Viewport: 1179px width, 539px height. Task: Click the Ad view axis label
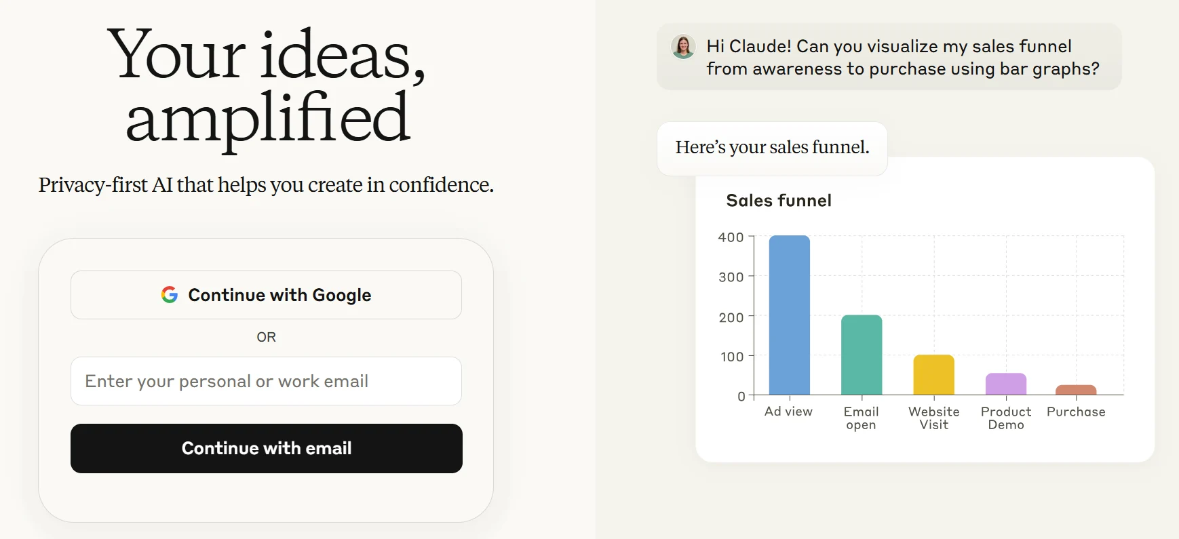coord(789,412)
